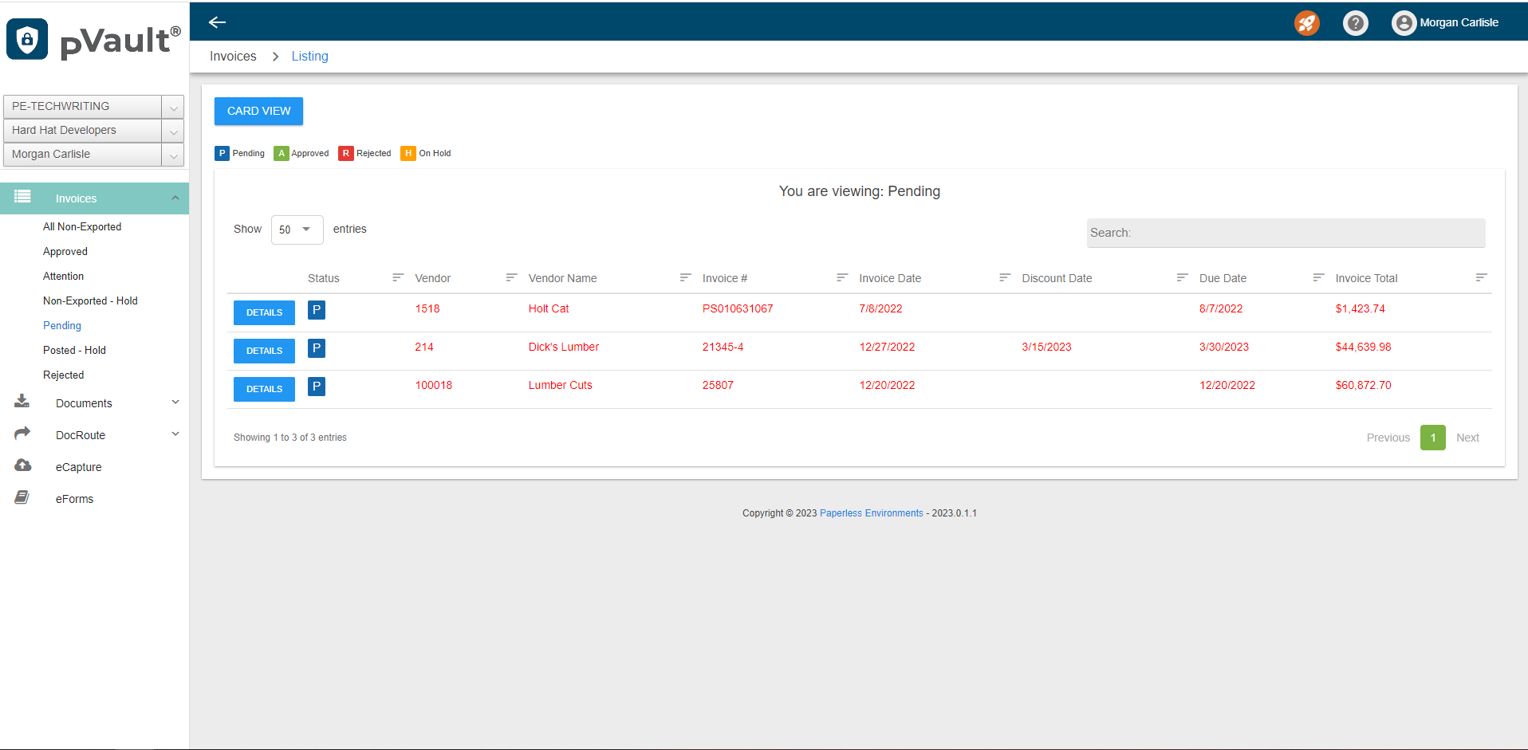Open the Show 50 entries dropdown
This screenshot has width=1528, height=750.
pos(297,230)
